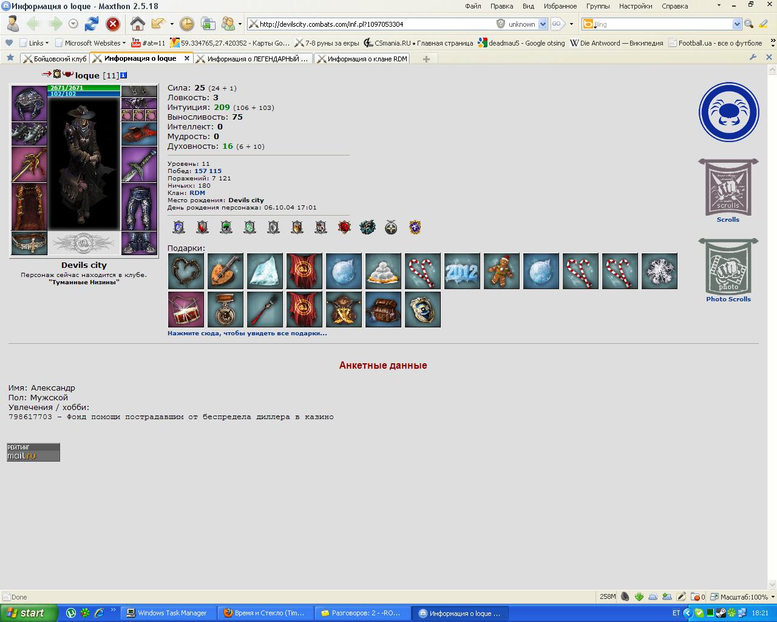
Task: Click the Photo Scrolls banner link
Action: [x=728, y=270]
